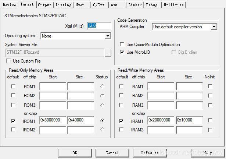
Task: Tick the IRAM2 default checkbox
Action: pyautogui.click(x=121, y=130)
